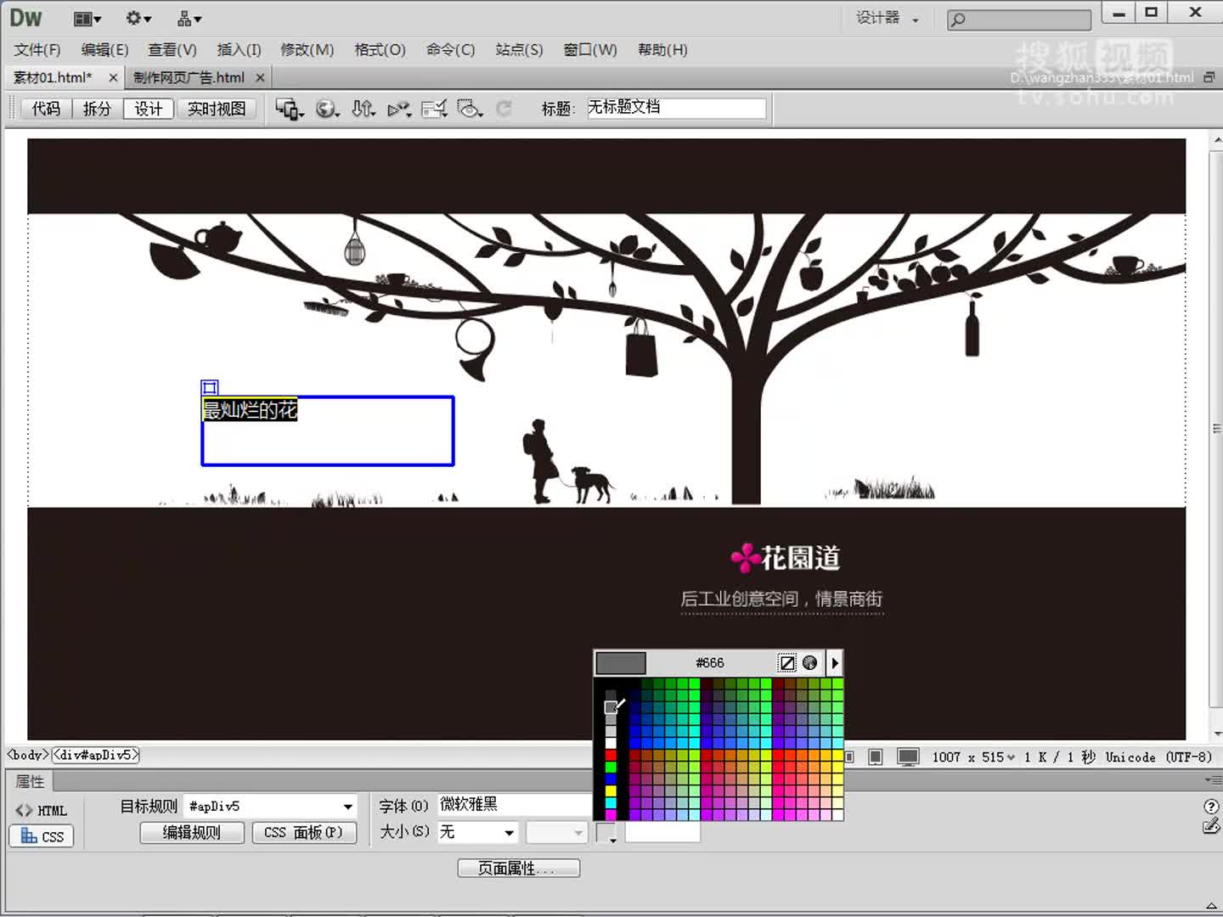Open the 窗口(W) menu
Viewport: 1223px width, 917px height.
[590, 50]
